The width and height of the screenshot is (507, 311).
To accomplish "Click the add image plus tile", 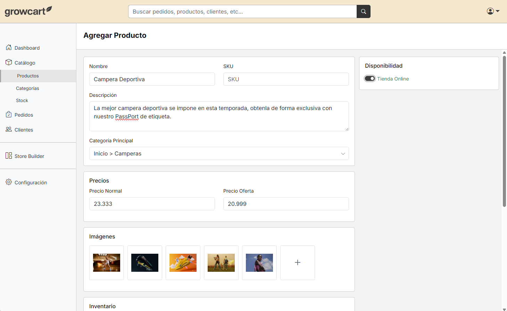I will click(x=297, y=262).
